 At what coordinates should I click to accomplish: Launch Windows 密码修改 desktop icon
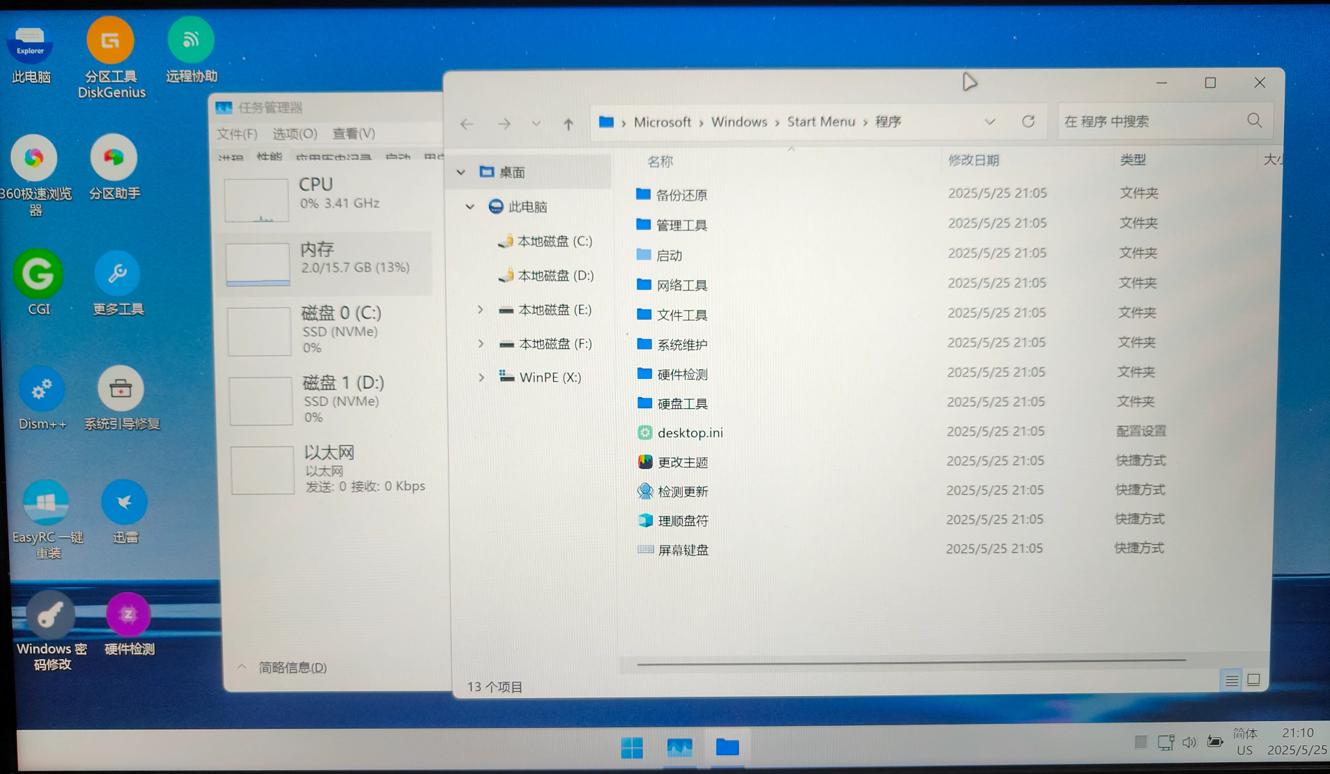coord(51,631)
